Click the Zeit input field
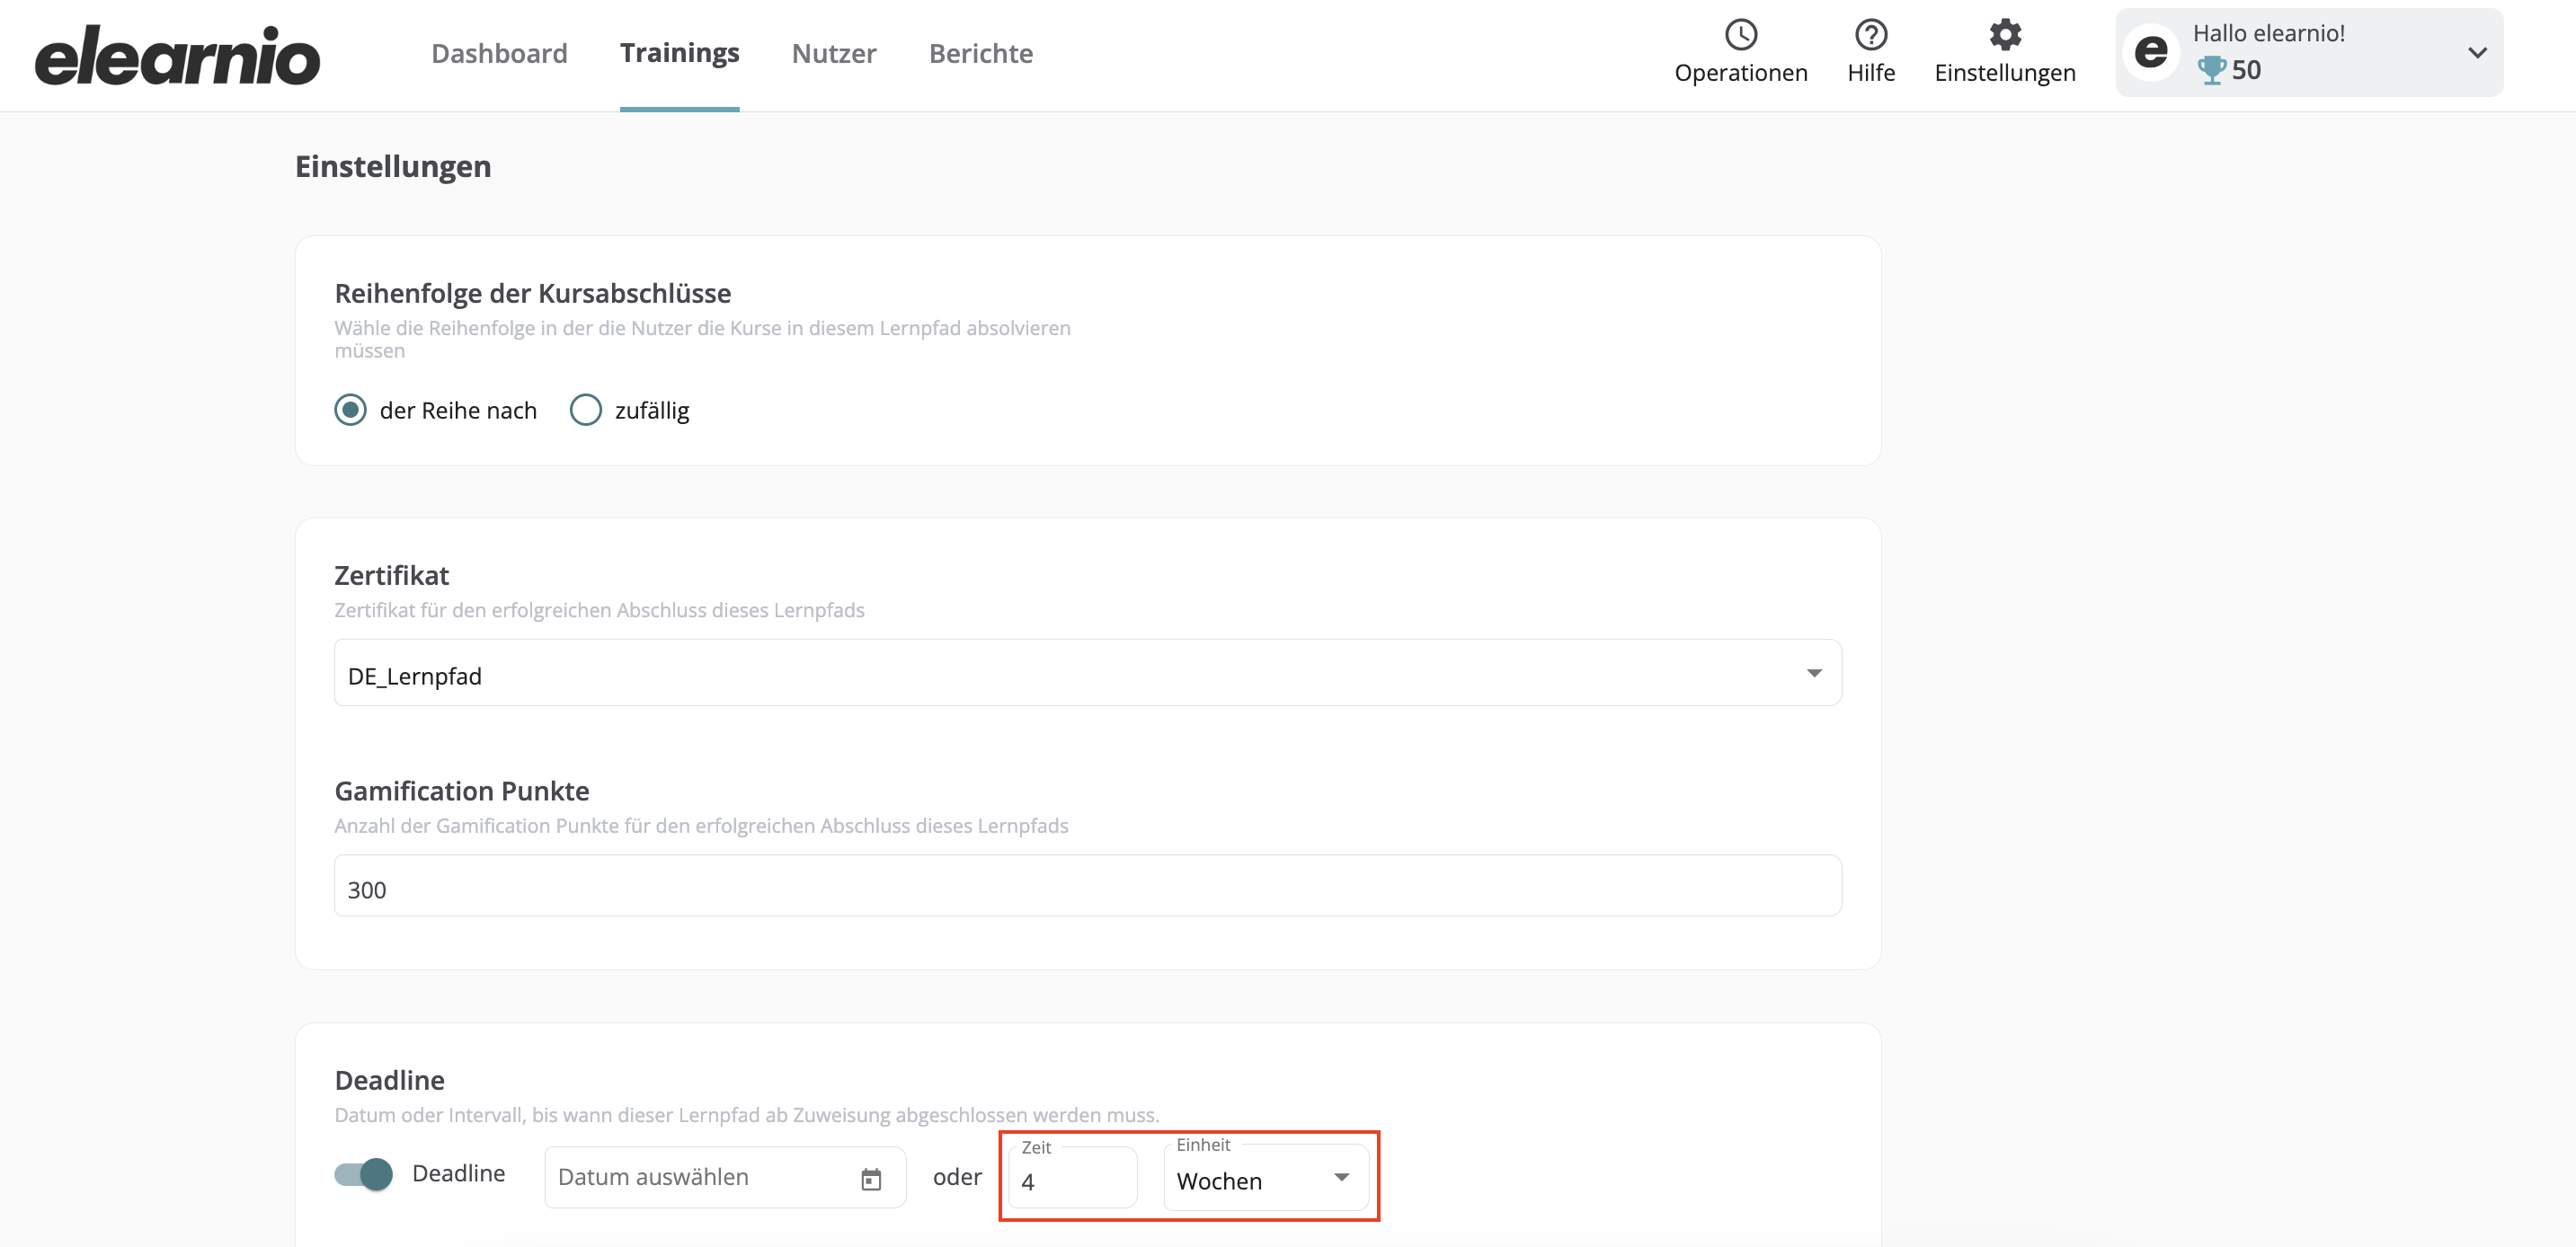The height and width of the screenshot is (1247, 2576). pyautogui.click(x=1072, y=1179)
